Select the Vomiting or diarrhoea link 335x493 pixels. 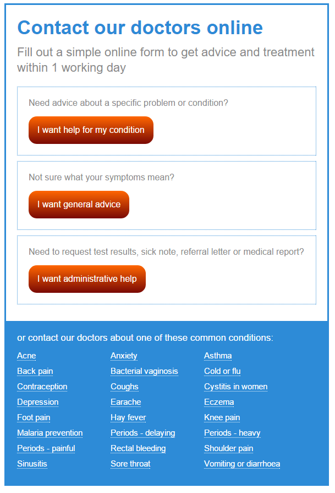(x=242, y=464)
